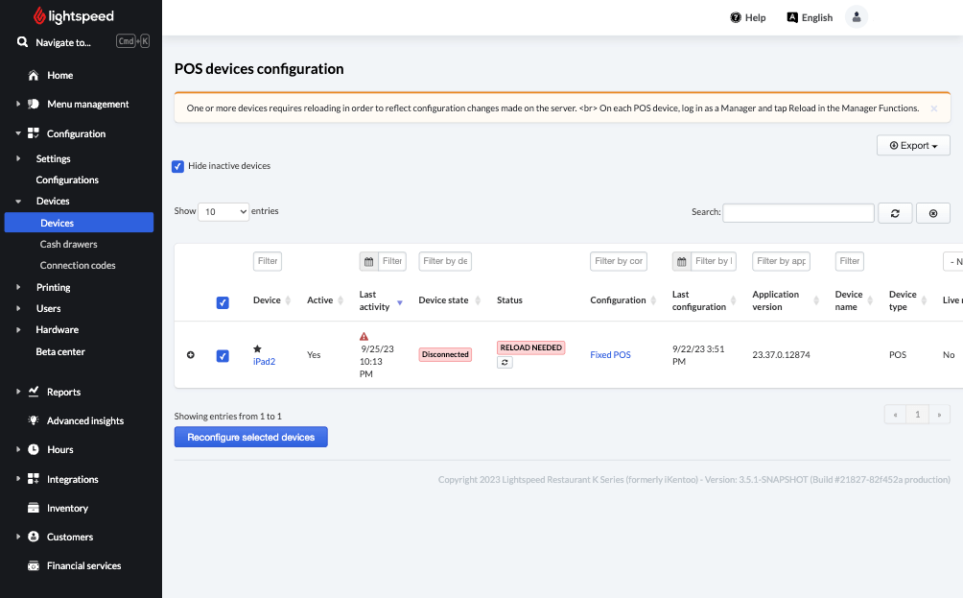Viewport: 963px width, 598px height.
Task: Expand the Settings submenu arrow
Action: [18, 158]
